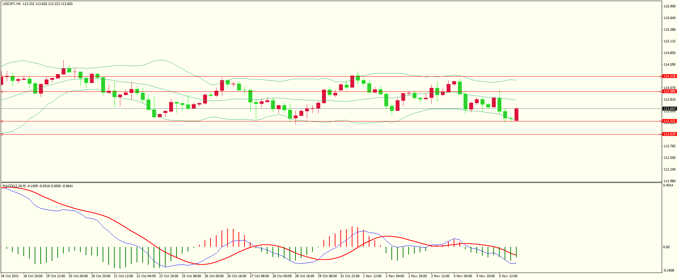This screenshot has width=678, height=280.
Task: Click the 5 Nov 12:00 time label
Action: pyautogui.click(x=508, y=276)
